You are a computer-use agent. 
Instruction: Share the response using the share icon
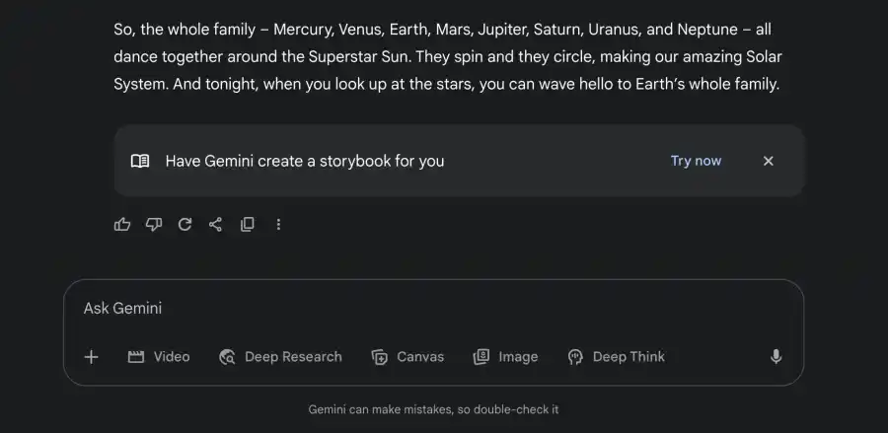click(x=215, y=225)
